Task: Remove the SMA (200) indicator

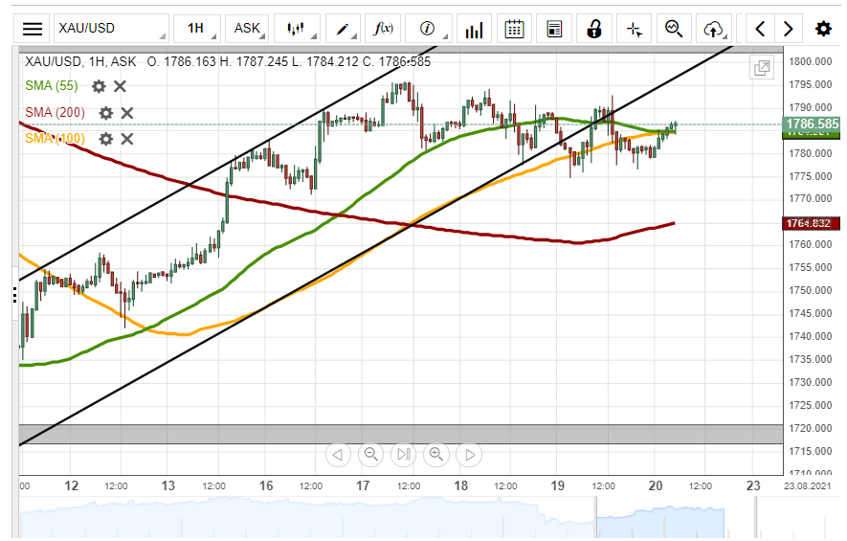Action: tap(127, 113)
